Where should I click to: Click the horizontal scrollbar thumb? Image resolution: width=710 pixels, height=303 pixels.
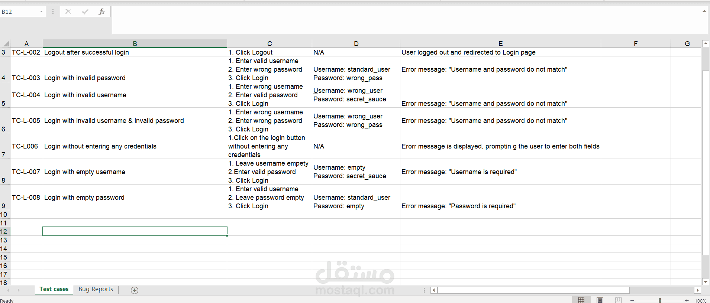pos(533,290)
